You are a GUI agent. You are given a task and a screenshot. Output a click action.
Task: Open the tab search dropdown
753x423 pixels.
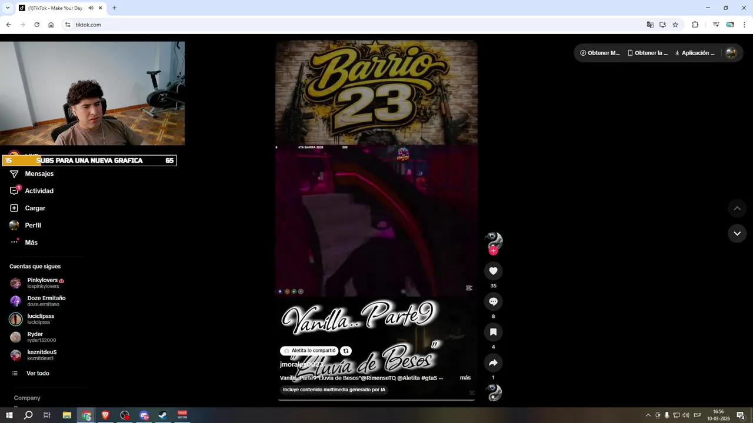pos(8,8)
